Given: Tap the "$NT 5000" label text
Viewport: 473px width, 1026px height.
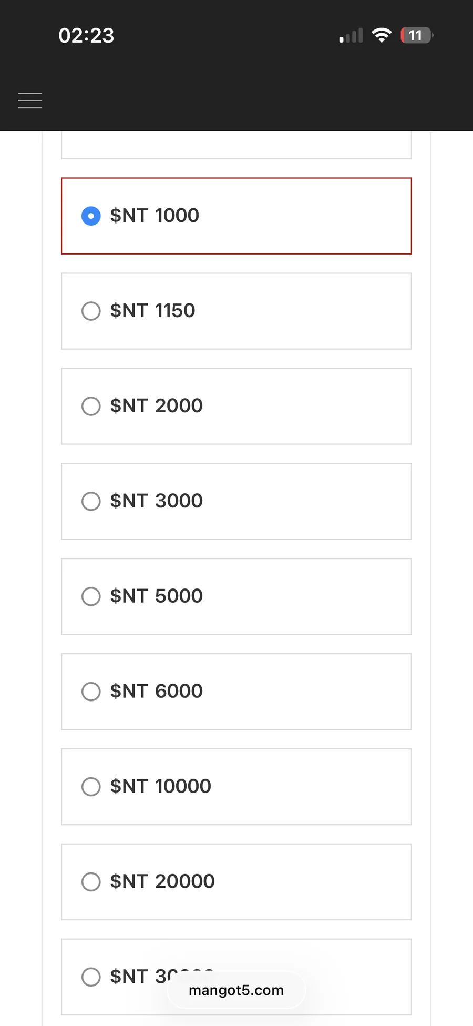Looking at the screenshot, I should [x=156, y=596].
